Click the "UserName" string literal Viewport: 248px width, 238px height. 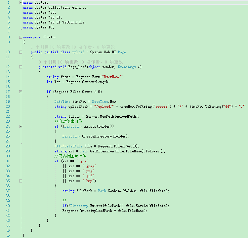click(x=112, y=77)
